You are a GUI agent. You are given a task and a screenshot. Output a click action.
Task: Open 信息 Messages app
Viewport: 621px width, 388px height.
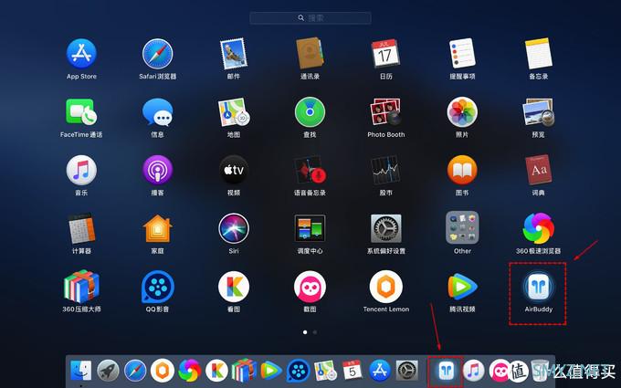pos(158,112)
